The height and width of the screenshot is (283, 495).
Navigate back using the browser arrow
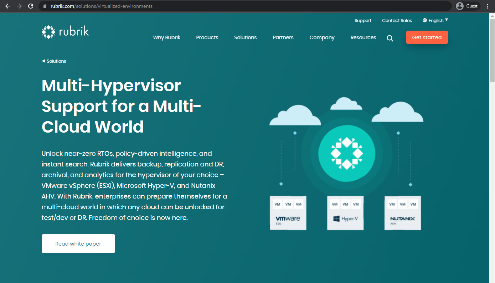(x=7, y=6)
